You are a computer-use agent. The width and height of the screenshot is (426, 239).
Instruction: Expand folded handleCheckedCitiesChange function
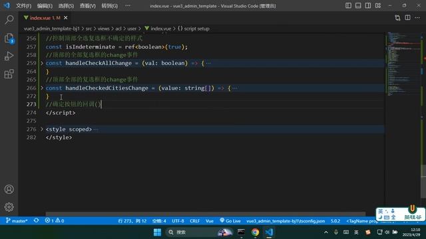pyautogui.click(x=42, y=88)
